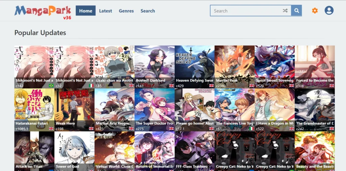Viewport: 346px width, 171px height.
Task: Click UK flag on Busted! Darklord
Action: pos(171,86)
